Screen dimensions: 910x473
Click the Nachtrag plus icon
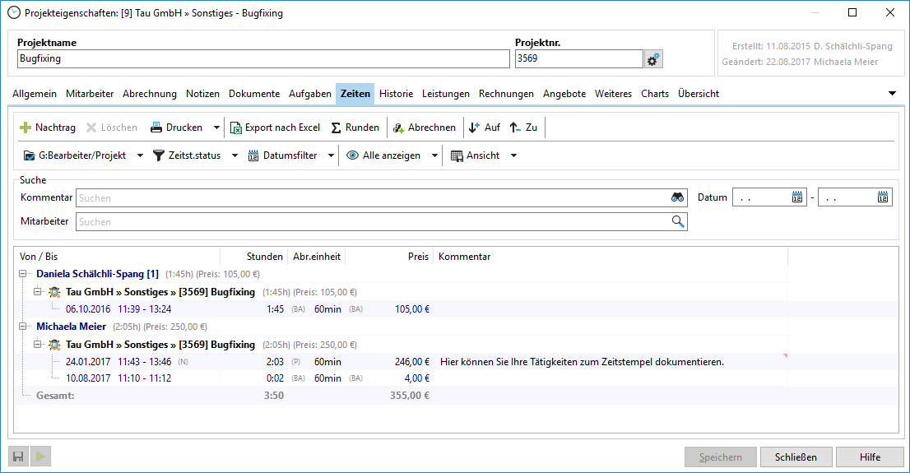(26, 128)
